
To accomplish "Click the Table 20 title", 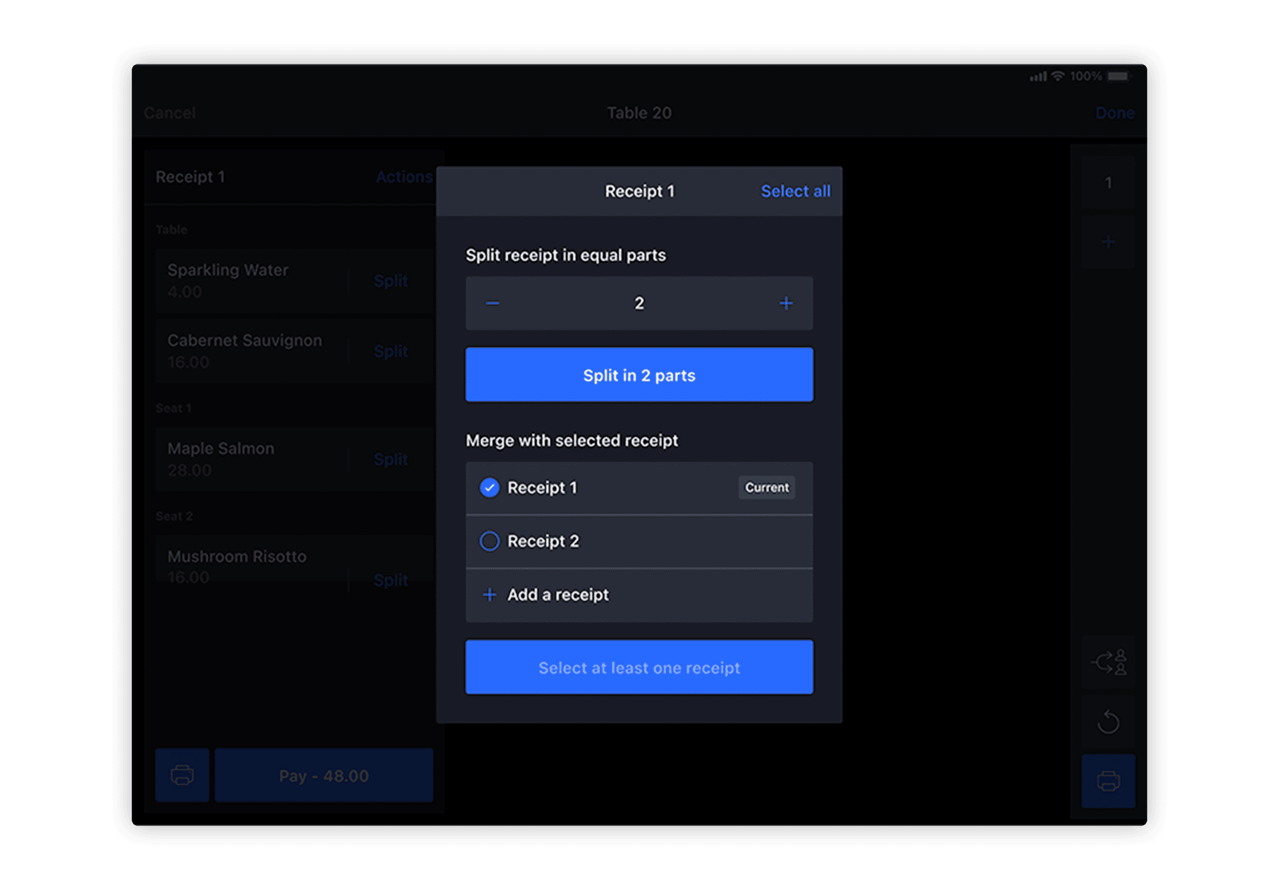I will (x=639, y=113).
